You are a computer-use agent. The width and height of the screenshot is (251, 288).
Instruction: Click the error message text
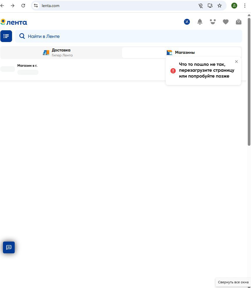tap(207, 70)
